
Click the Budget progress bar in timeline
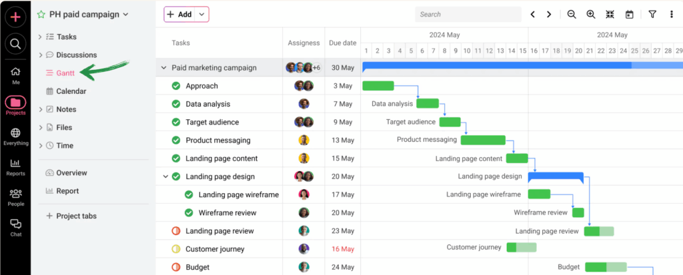[x=606, y=267]
